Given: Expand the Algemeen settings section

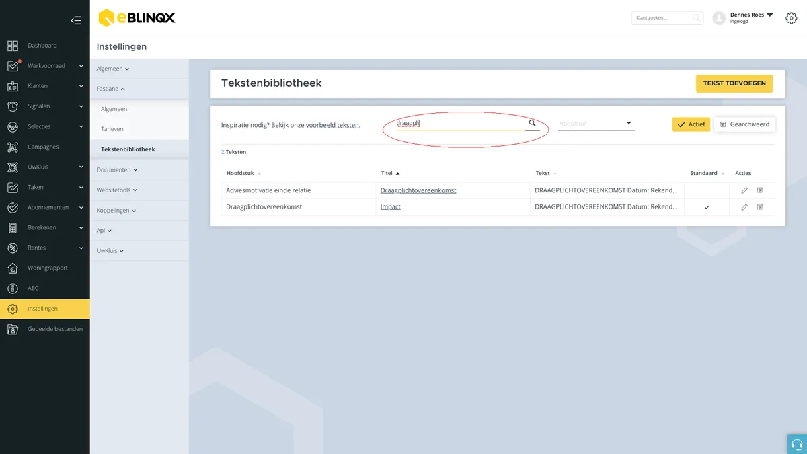Looking at the screenshot, I should pyautogui.click(x=112, y=69).
